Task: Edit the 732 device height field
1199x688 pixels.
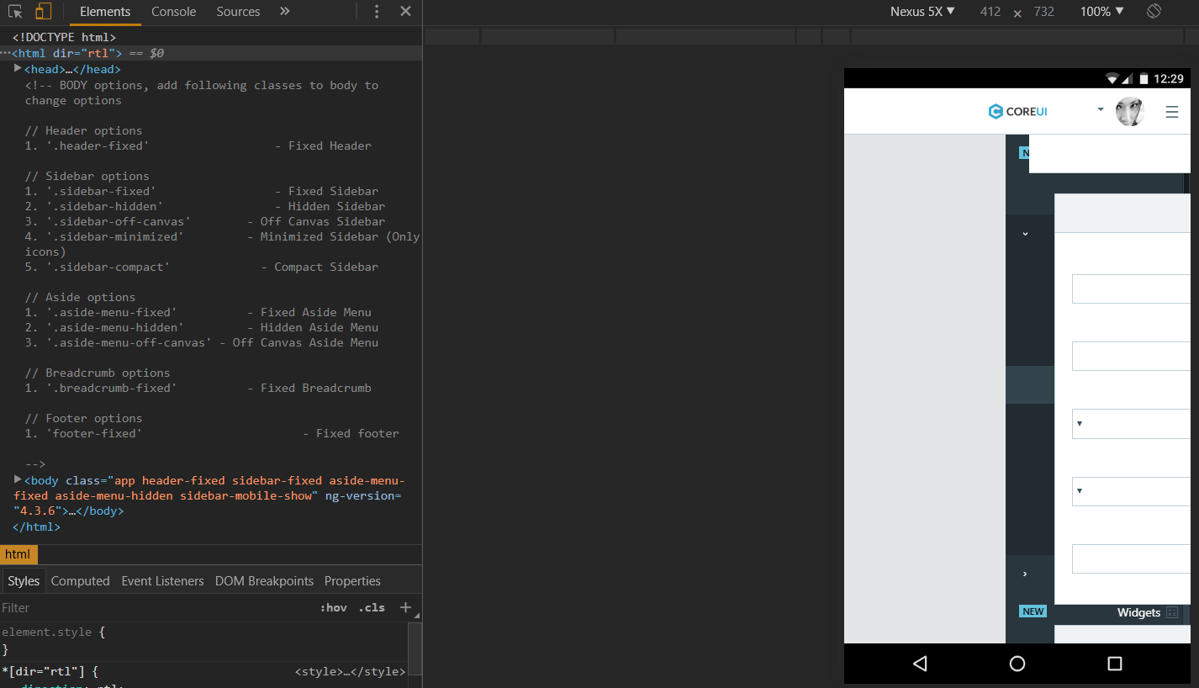Action: pyautogui.click(x=1044, y=12)
